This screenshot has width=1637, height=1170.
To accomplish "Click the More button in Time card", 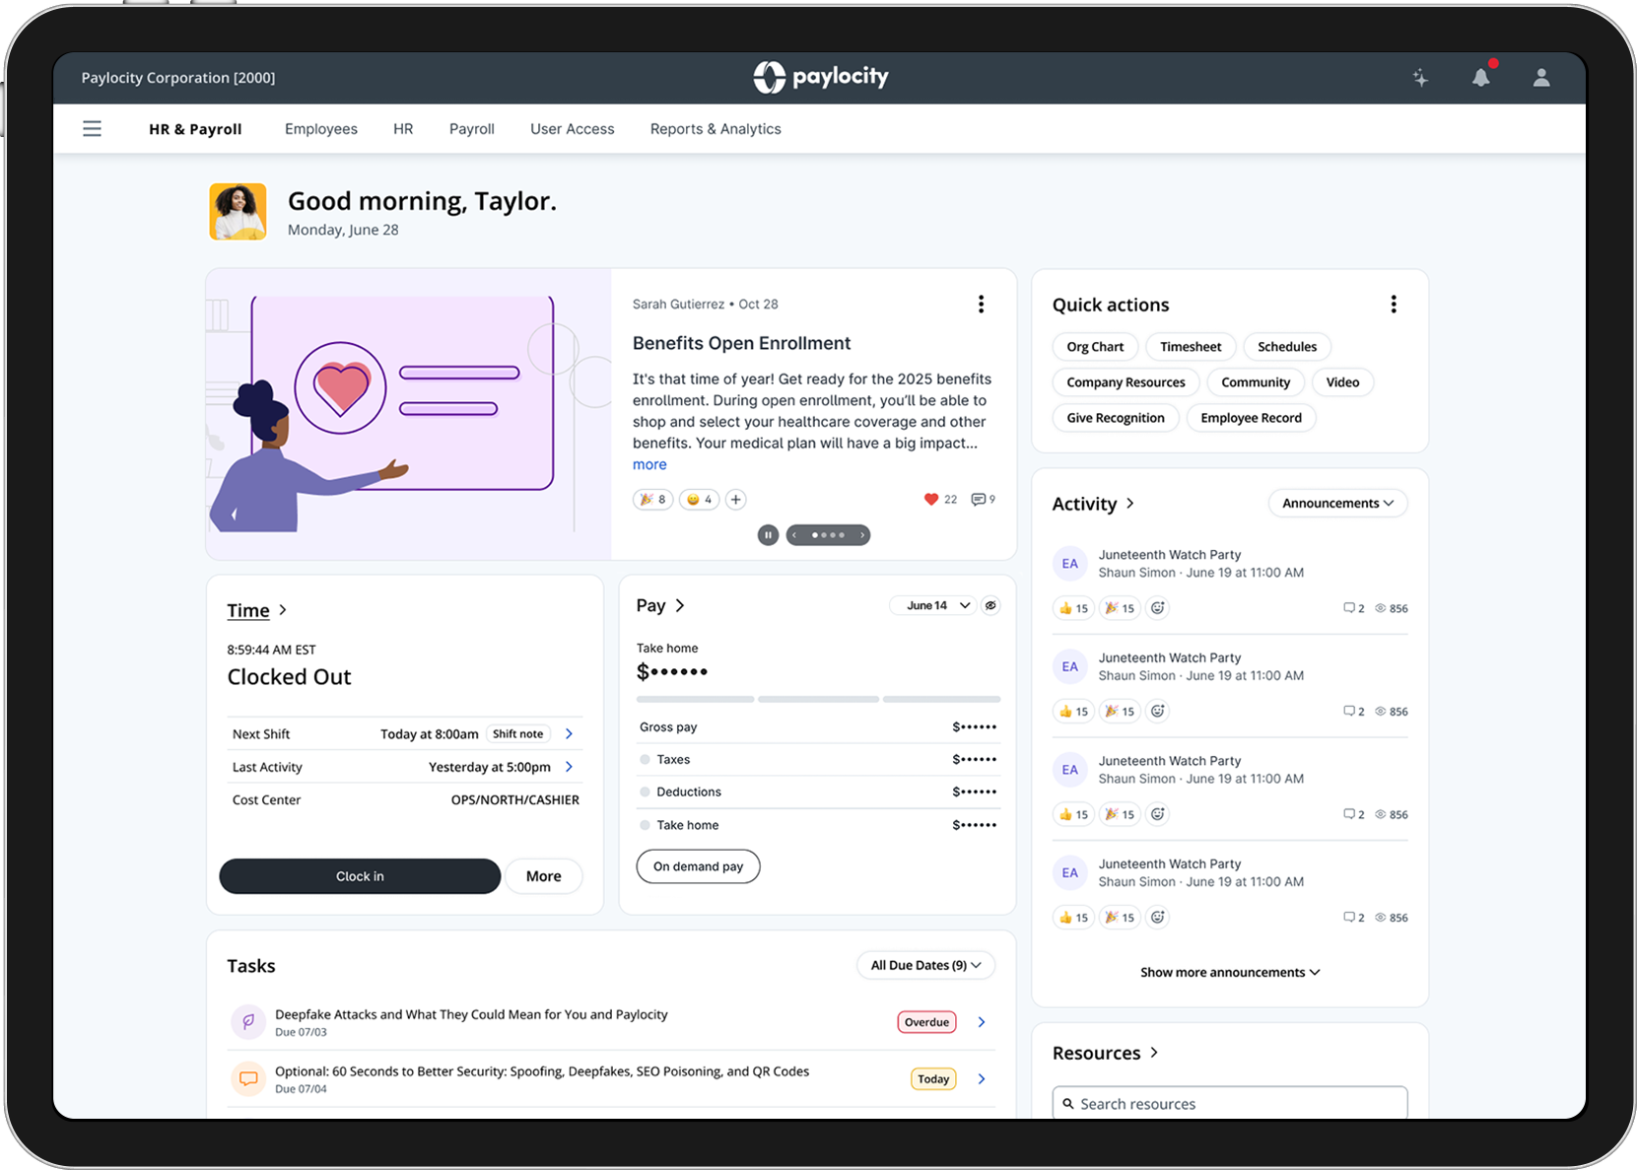I will pyautogui.click(x=544, y=876).
